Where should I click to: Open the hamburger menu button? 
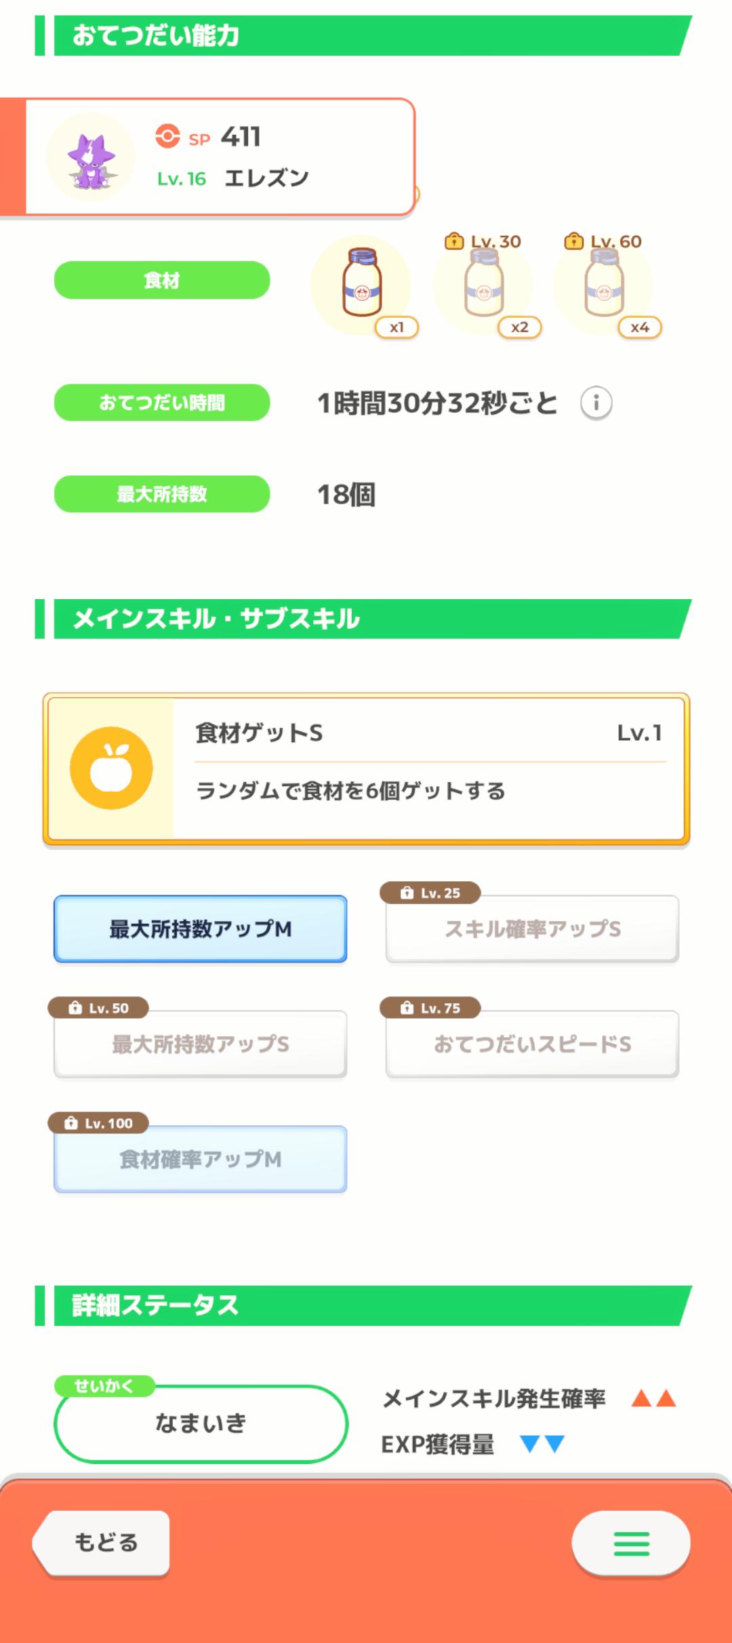click(x=631, y=1543)
